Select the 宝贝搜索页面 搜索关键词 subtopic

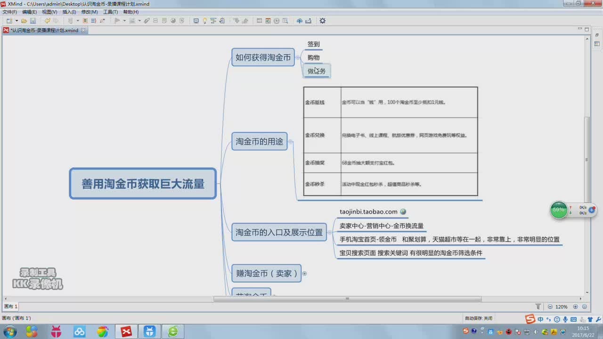(411, 253)
